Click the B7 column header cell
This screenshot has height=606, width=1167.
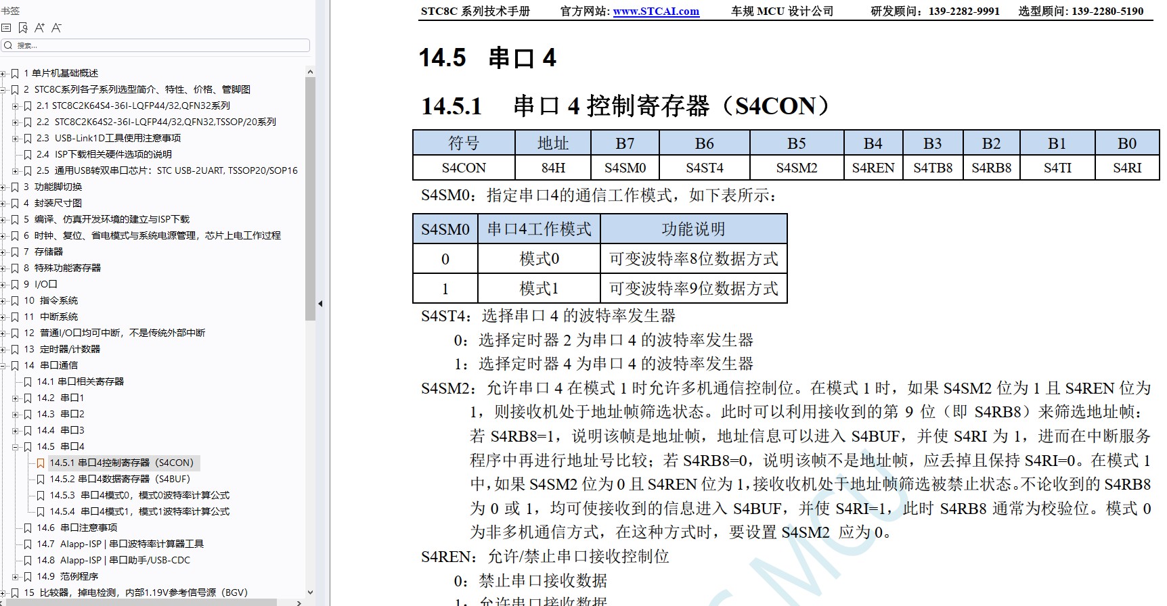pyautogui.click(x=625, y=143)
